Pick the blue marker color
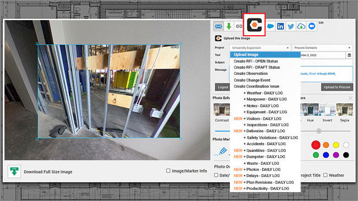Screen dimensions: 358x201 click(x=326, y=155)
